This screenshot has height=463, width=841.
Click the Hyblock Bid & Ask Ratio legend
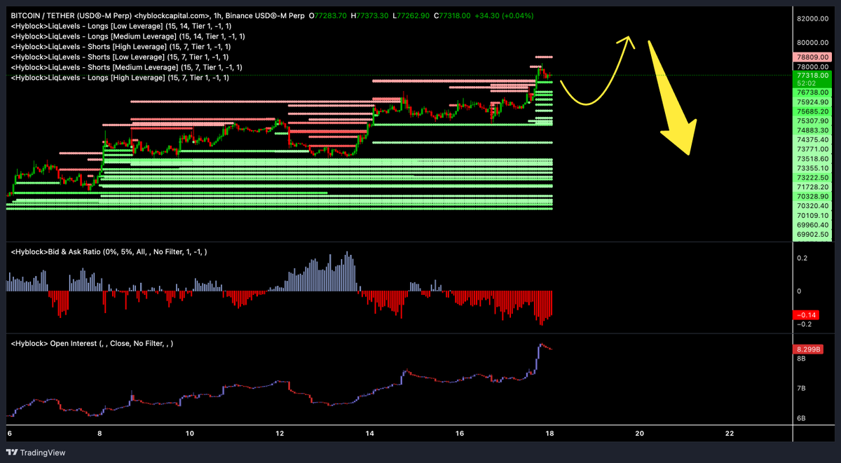[109, 251]
